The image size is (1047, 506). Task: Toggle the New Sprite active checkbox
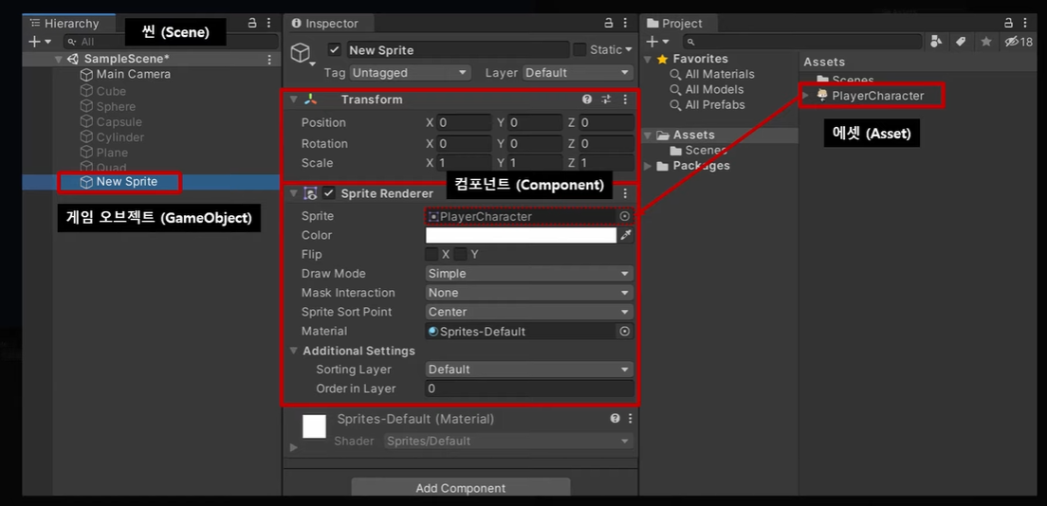(335, 49)
